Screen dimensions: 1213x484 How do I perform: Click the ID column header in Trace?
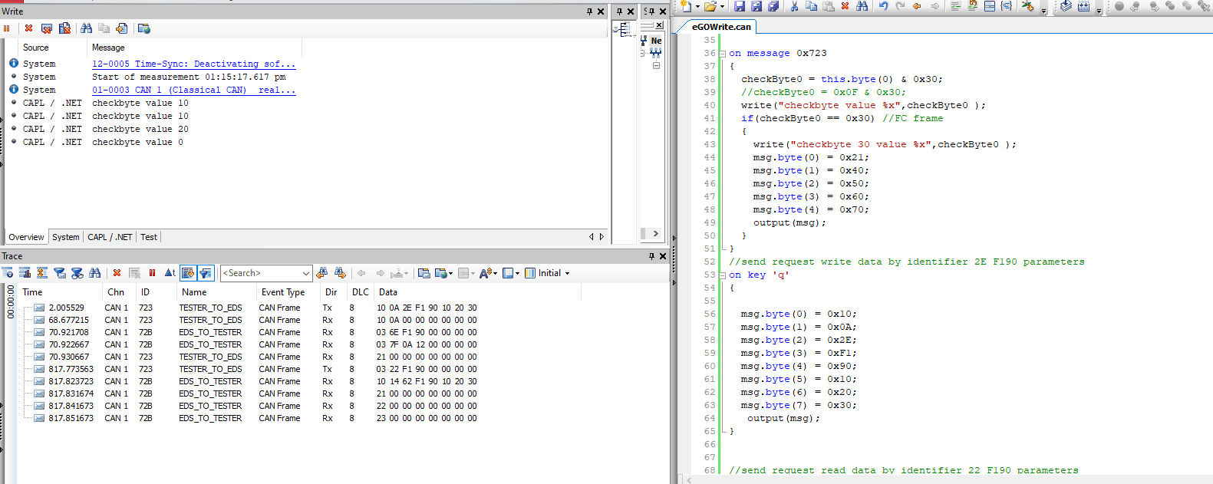(x=155, y=292)
